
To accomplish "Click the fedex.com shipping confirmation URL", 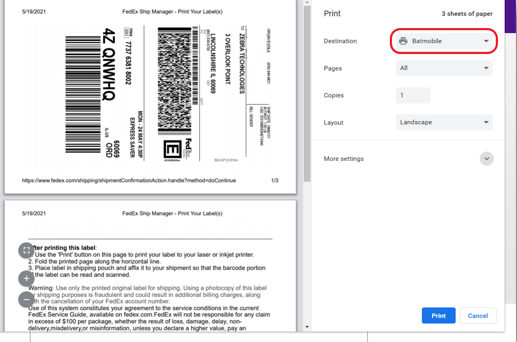I will (x=130, y=181).
